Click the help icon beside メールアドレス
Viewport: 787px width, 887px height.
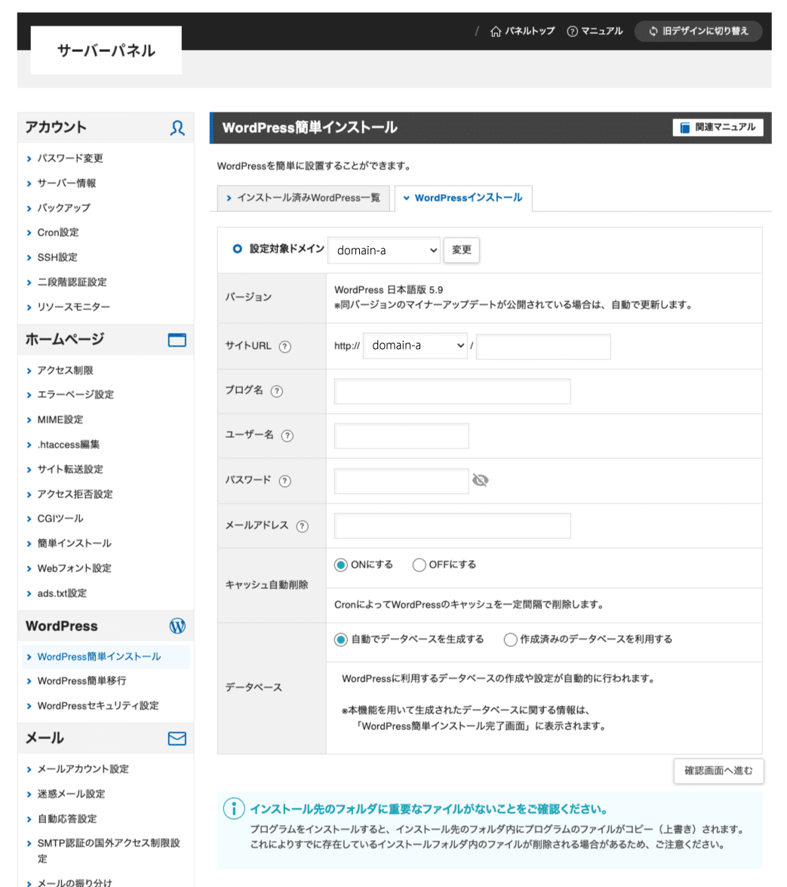coord(303,526)
